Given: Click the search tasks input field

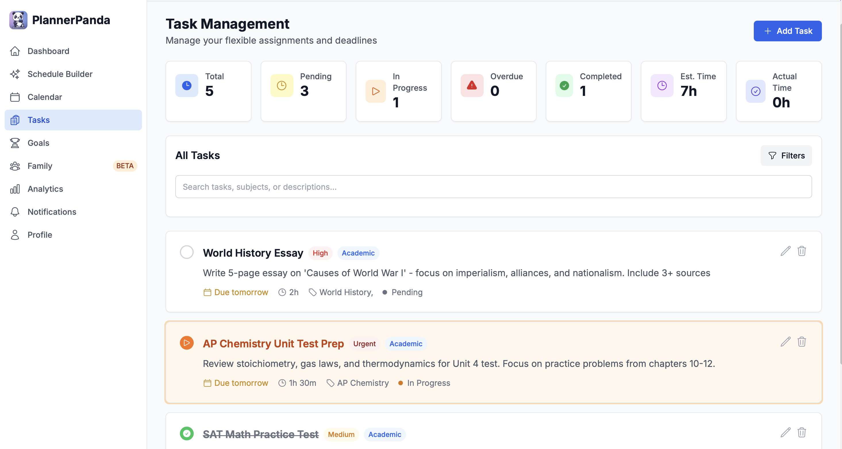Looking at the screenshot, I should point(493,187).
